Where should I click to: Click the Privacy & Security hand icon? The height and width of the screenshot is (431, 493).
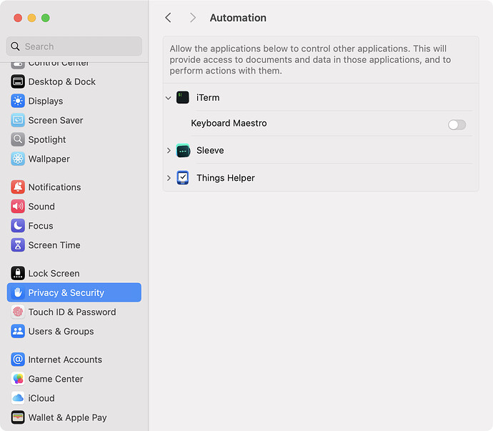(x=18, y=292)
